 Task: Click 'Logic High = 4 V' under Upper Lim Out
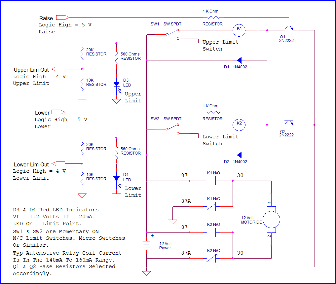39,77
